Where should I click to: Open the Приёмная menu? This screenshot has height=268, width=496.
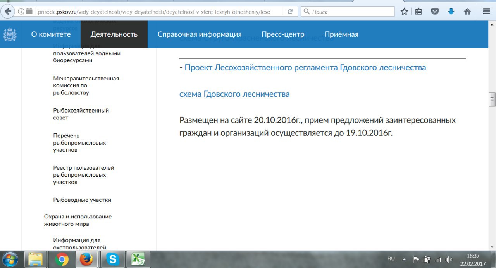[341, 34]
